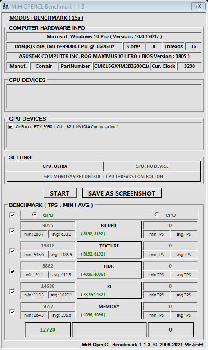Click the CMK16GX4M2B3200C16 part number field
This screenshot has width=208, height=350.
pos(122,66)
